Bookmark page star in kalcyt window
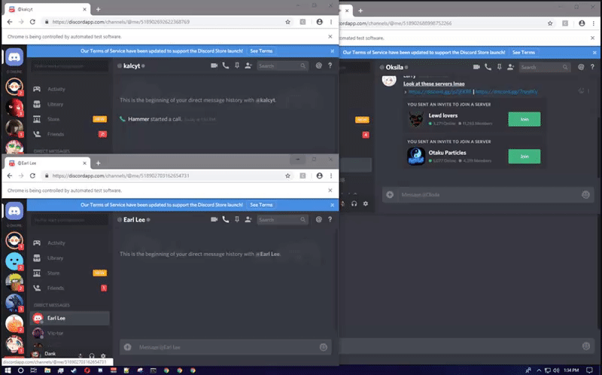 pyautogui.click(x=287, y=22)
